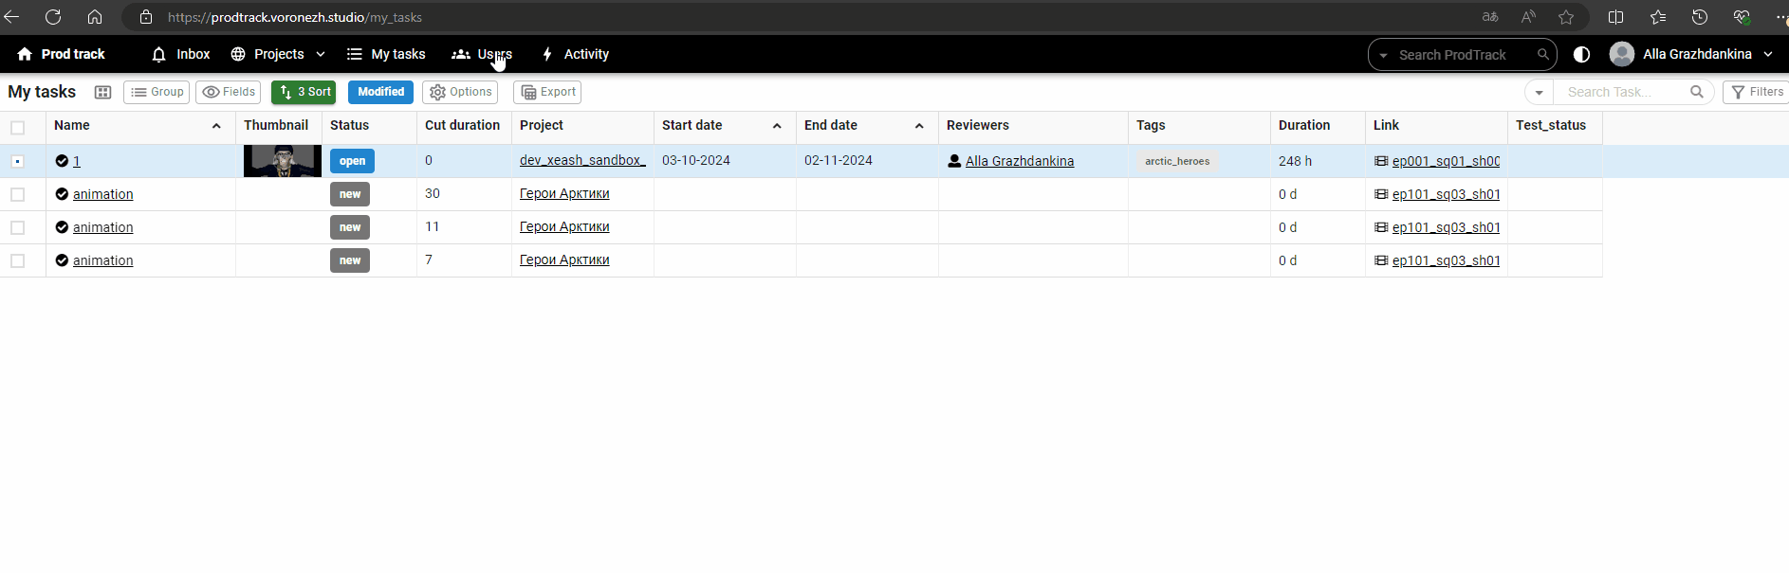Select checkbox of first animation task
1789x573 pixels.
point(18,194)
